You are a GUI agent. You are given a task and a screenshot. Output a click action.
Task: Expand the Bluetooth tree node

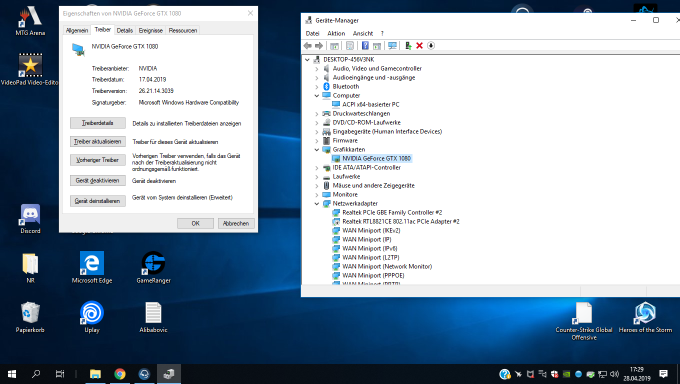pyautogui.click(x=316, y=86)
